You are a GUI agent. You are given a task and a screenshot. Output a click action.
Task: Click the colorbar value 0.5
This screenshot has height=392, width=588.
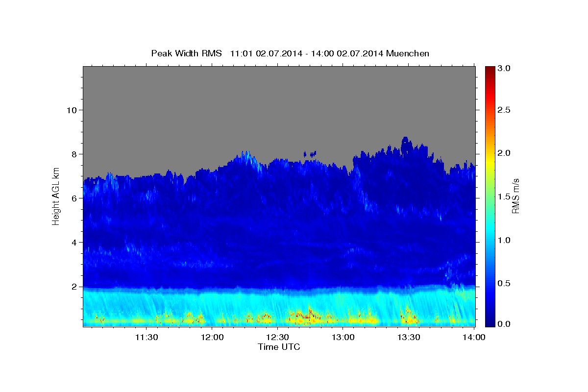click(x=504, y=283)
